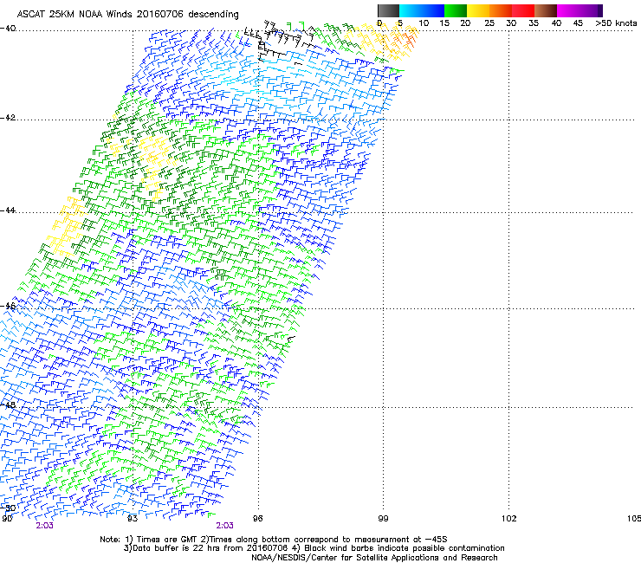The image size is (641, 563).
Task: Click the gray 0-5 knots legend swatch
Action: pyautogui.click(x=388, y=10)
